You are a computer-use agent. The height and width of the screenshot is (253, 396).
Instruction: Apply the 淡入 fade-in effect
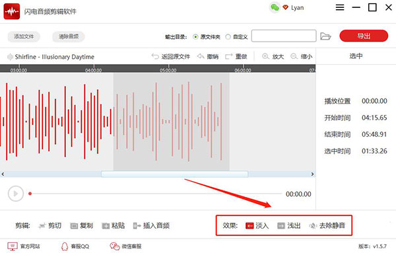point(257,225)
